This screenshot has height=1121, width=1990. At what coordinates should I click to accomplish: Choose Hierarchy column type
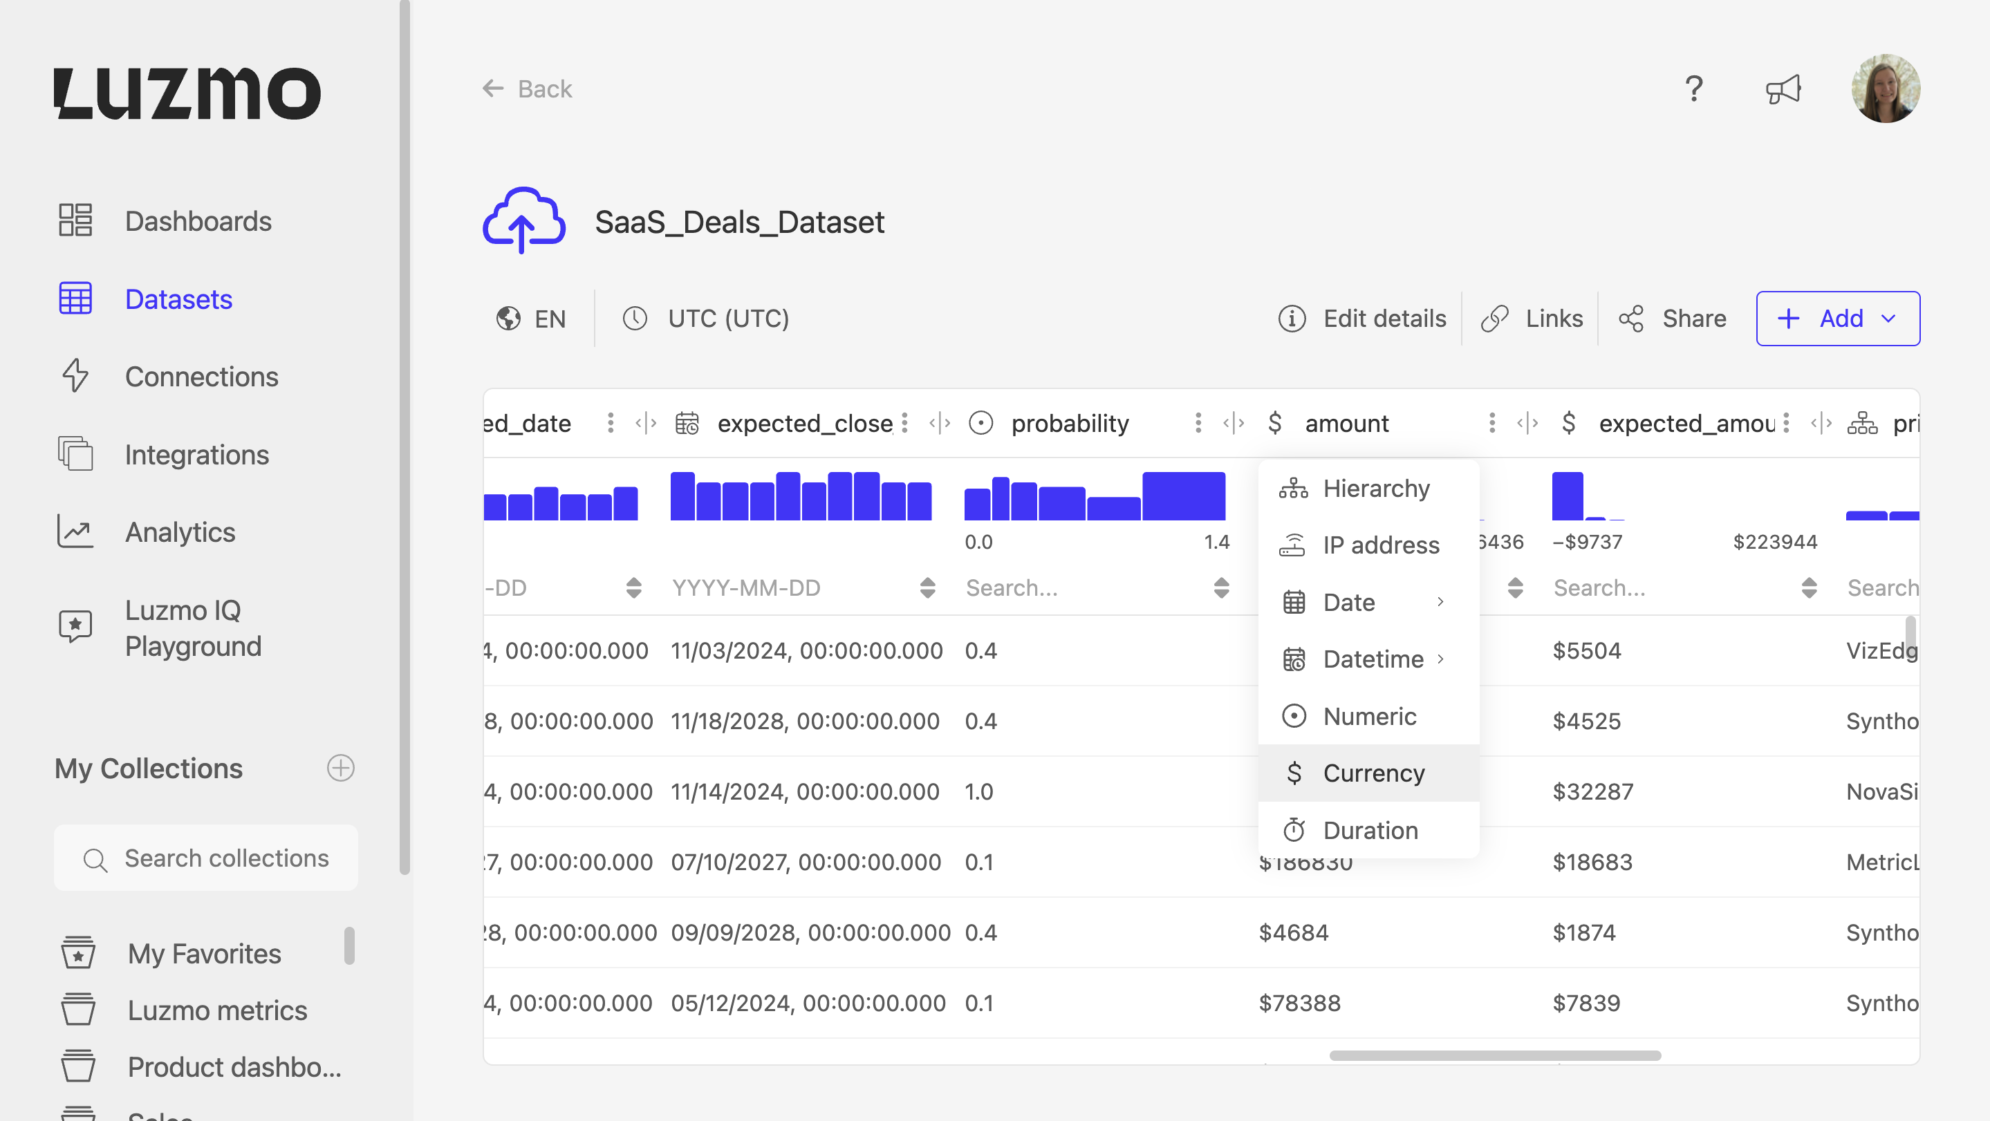1369,488
